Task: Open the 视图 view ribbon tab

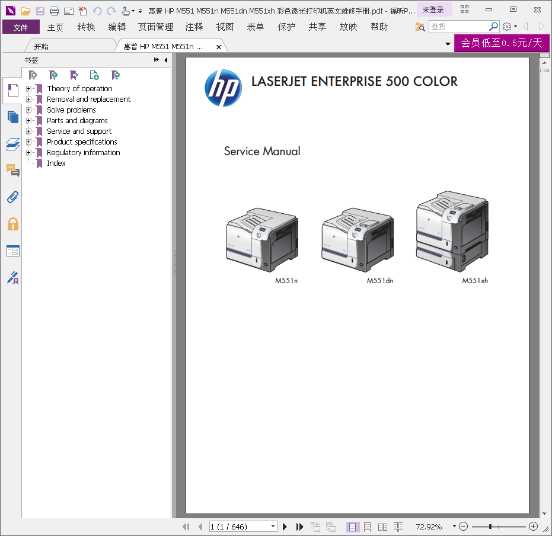Action: pyautogui.click(x=225, y=27)
